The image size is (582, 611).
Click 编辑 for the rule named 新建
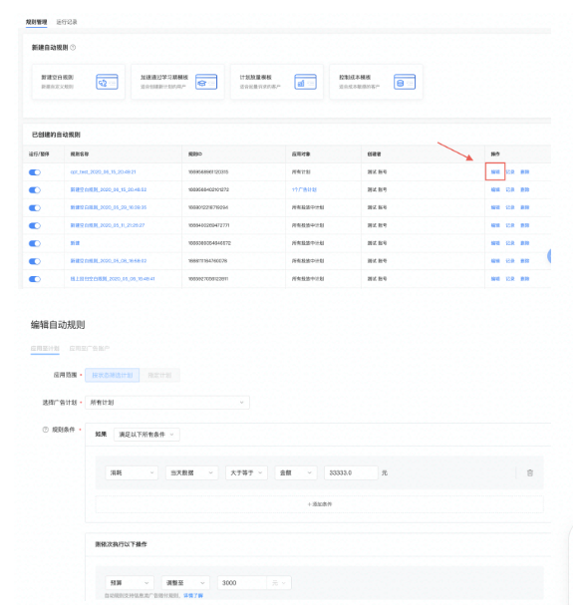(495, 243)
